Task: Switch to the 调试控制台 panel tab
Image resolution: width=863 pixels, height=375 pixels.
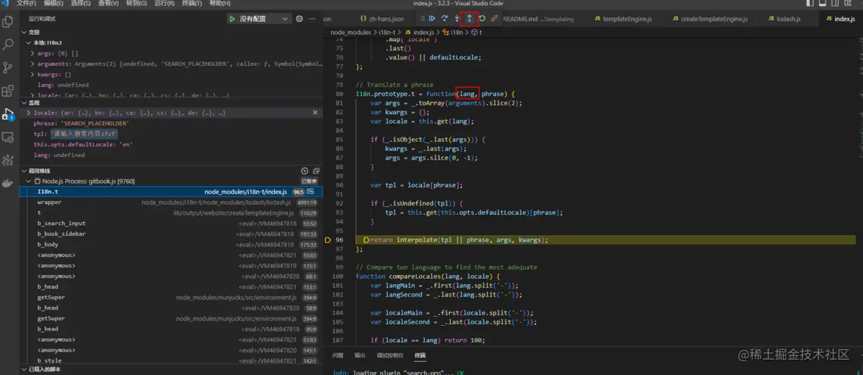Action: click(389, 355)
